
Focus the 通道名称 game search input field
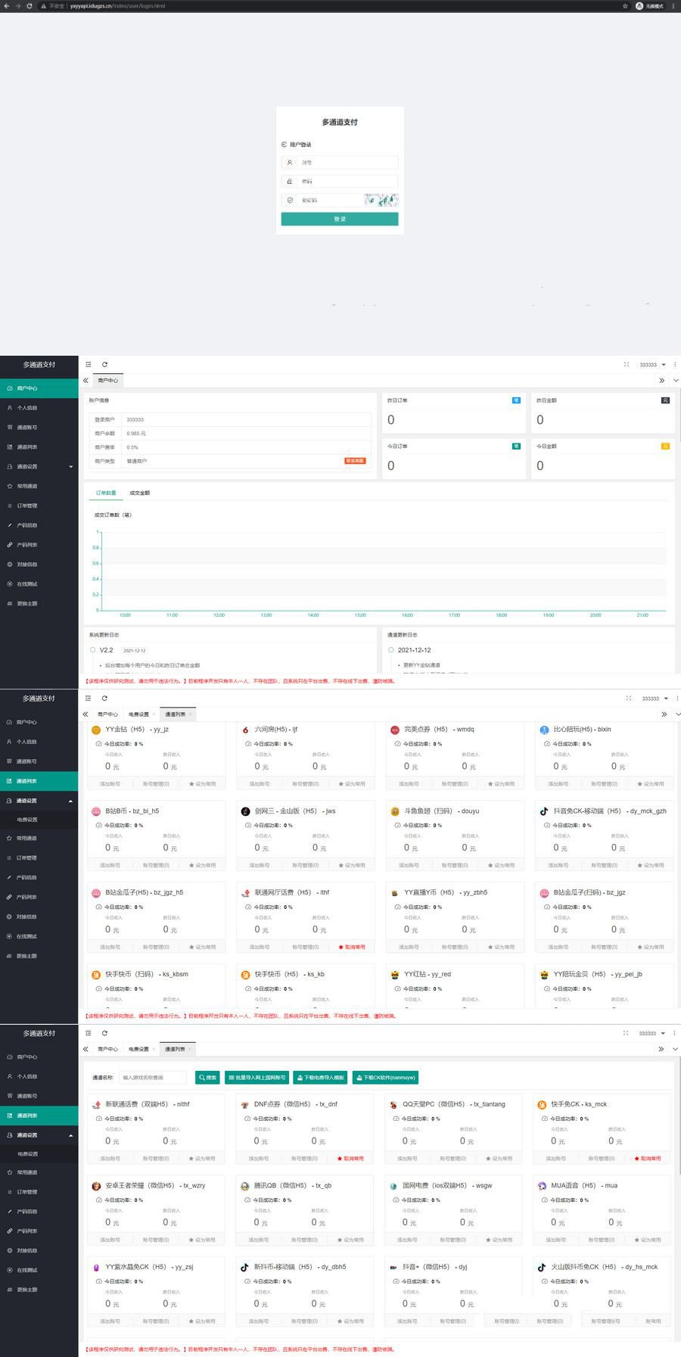(x=152, y=1078)
